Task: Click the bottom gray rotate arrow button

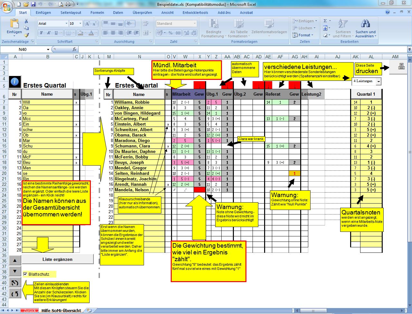Action: tap(15, 293)
